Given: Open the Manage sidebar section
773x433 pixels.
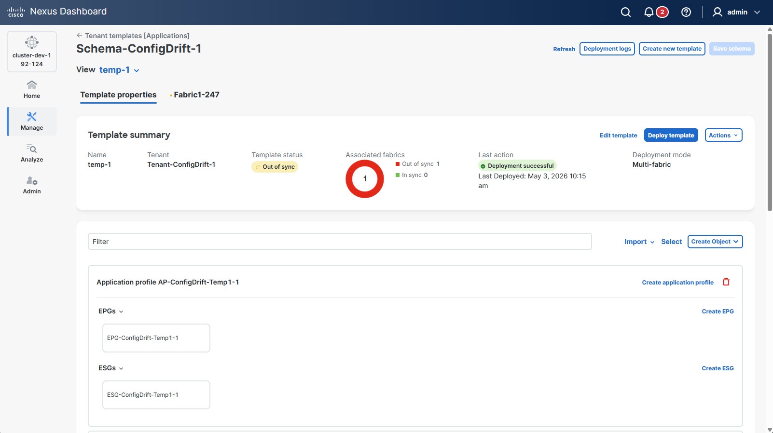Looking at the screenshot, I should click(x=32, y=122).
